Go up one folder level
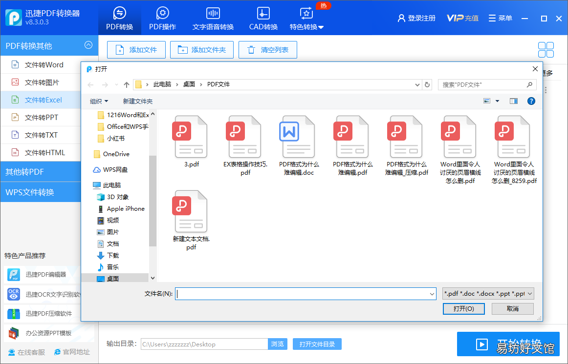 [127, 84]
